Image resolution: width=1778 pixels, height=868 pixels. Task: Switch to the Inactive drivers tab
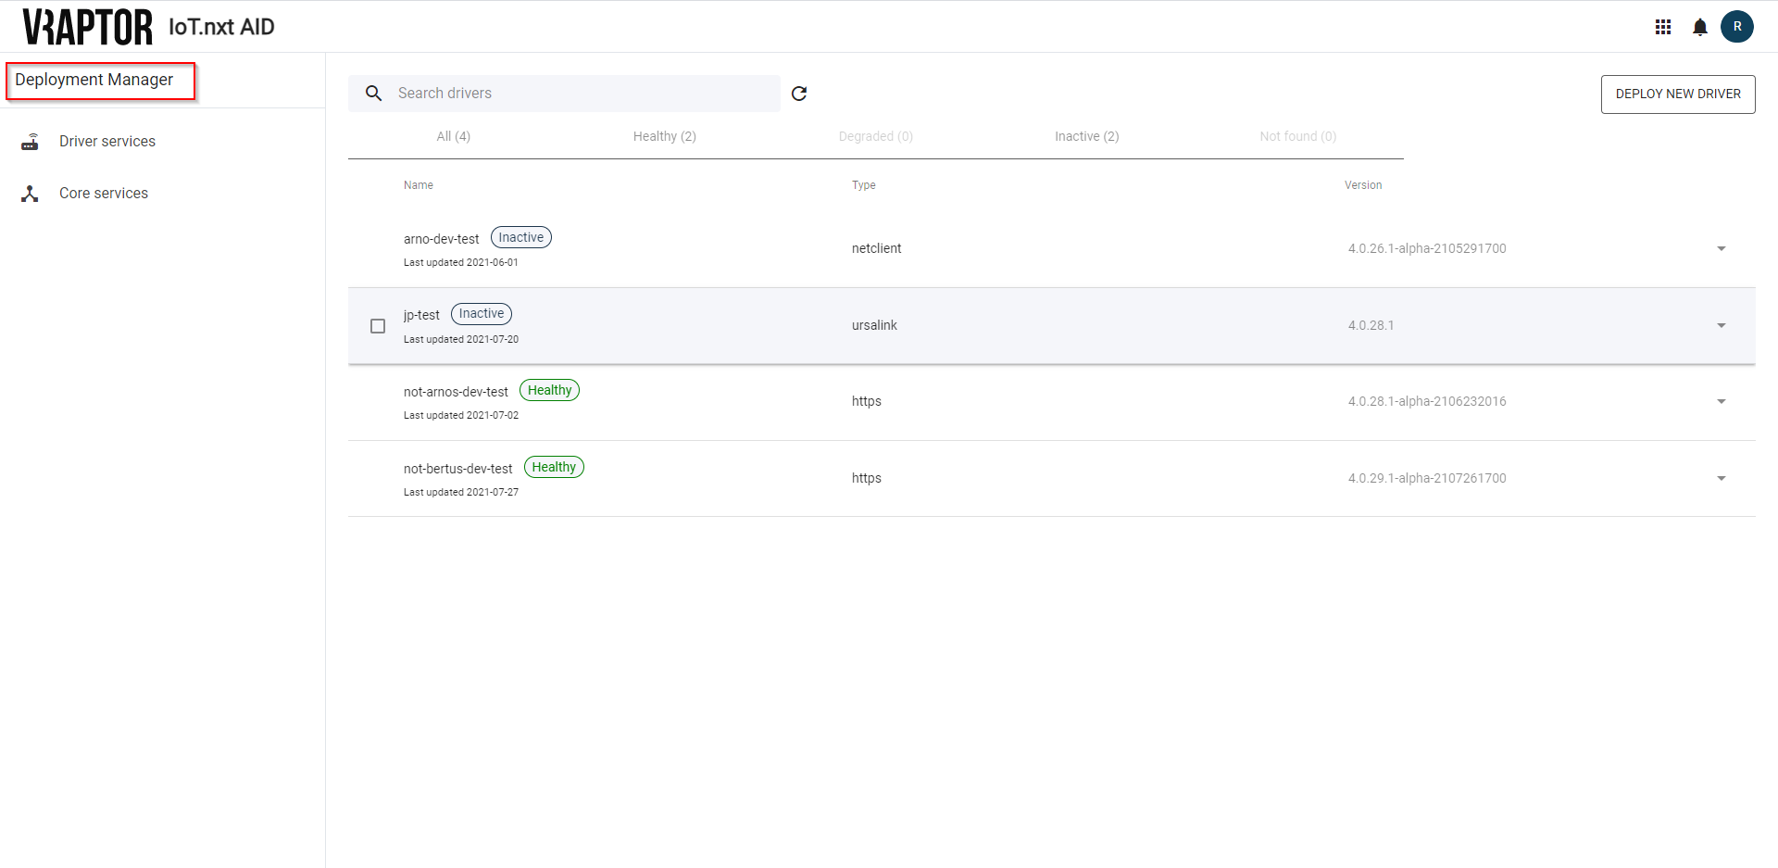1086,136
